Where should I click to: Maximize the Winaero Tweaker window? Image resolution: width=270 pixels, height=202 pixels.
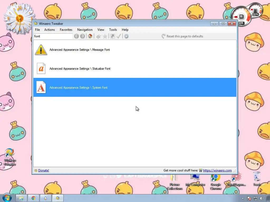click(223, 23)
